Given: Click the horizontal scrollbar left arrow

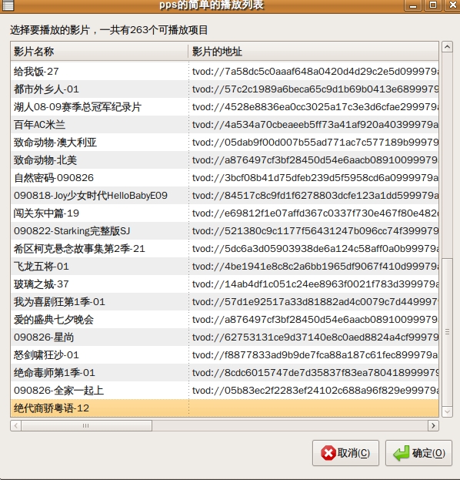Looking at the screenshot, I should tap(16, 425).
